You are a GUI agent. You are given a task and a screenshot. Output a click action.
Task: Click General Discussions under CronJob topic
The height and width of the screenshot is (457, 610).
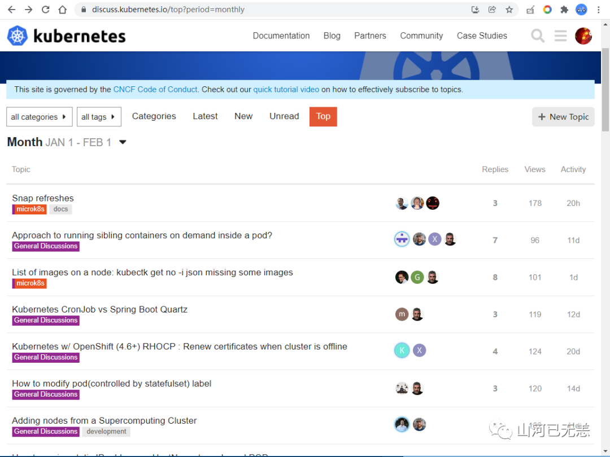point(46,320)
